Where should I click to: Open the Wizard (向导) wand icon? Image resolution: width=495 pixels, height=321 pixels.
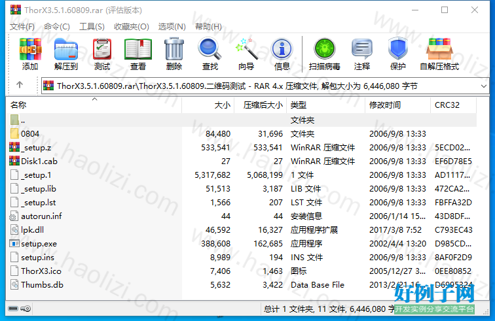[246, 49]
